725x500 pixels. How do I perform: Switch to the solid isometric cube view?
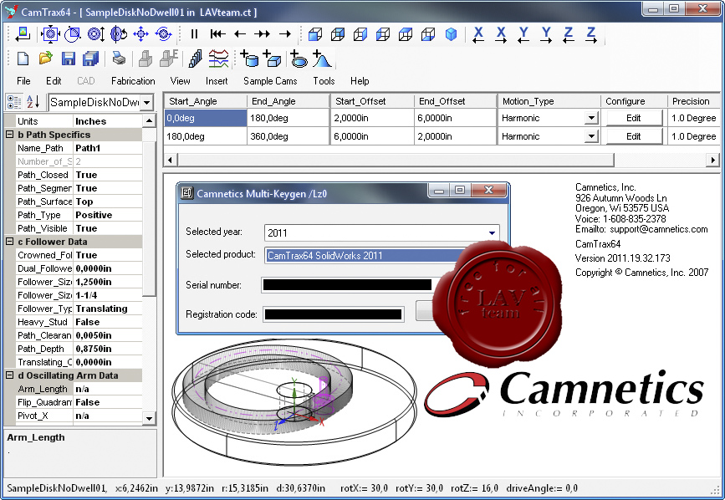point(451,34)
